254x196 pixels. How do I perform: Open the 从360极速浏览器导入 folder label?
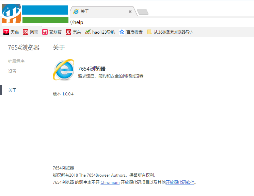[x=174, y=32]
